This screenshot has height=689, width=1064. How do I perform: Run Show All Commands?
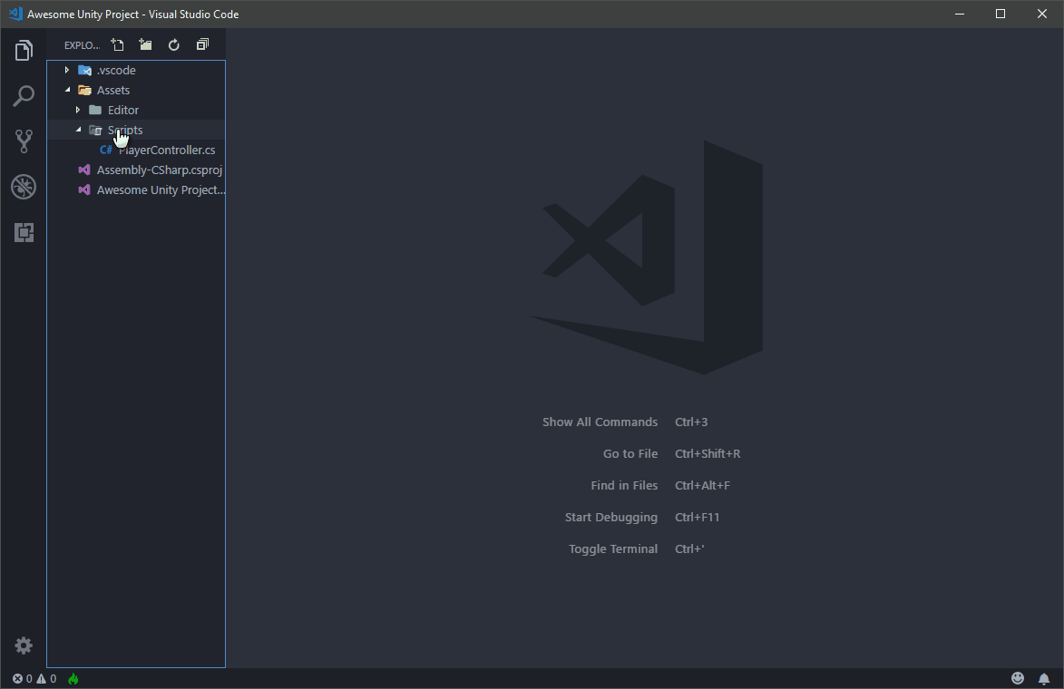pyautogui.click(x=600, y=422)
